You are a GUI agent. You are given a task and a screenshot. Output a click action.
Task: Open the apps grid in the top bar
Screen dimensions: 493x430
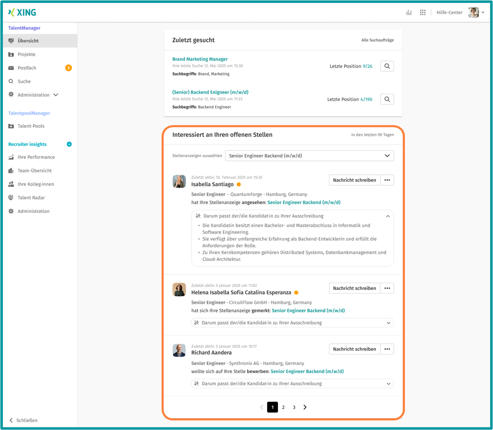(422, 12)
